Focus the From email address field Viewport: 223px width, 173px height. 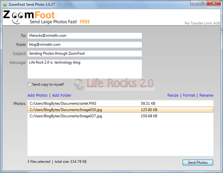(x=85, y=44)
